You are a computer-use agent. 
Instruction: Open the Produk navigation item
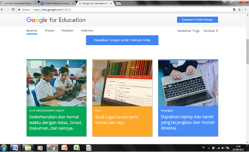pos(49,30)
